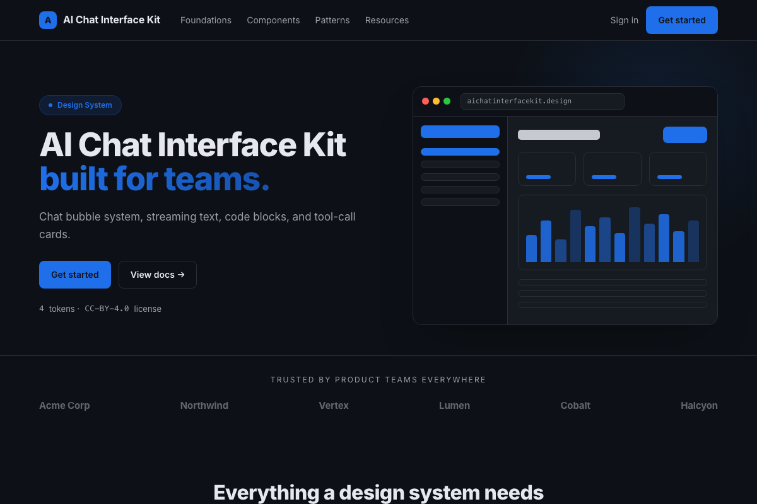The height and width of the screenshot is (504, 757).
Task: Click the Acme Corp logo text
Action: [x=64, y=406]
